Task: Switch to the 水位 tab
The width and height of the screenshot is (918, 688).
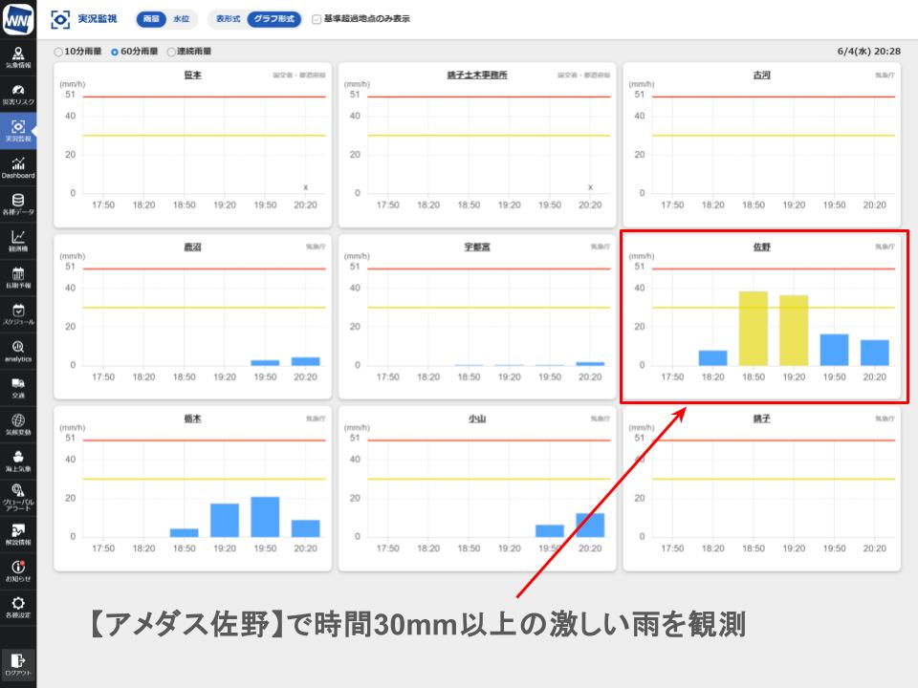Action: [x=181, y=19]
